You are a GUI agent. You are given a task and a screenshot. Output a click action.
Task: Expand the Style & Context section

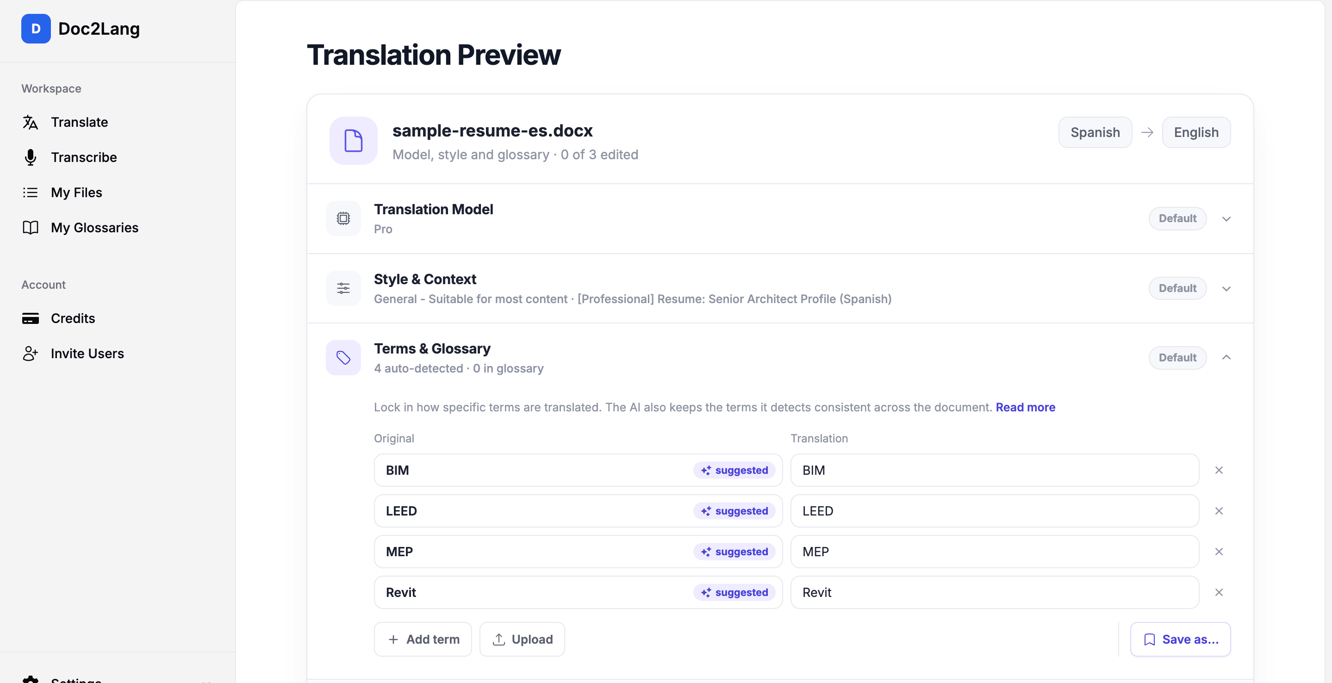coord(1226,288)
